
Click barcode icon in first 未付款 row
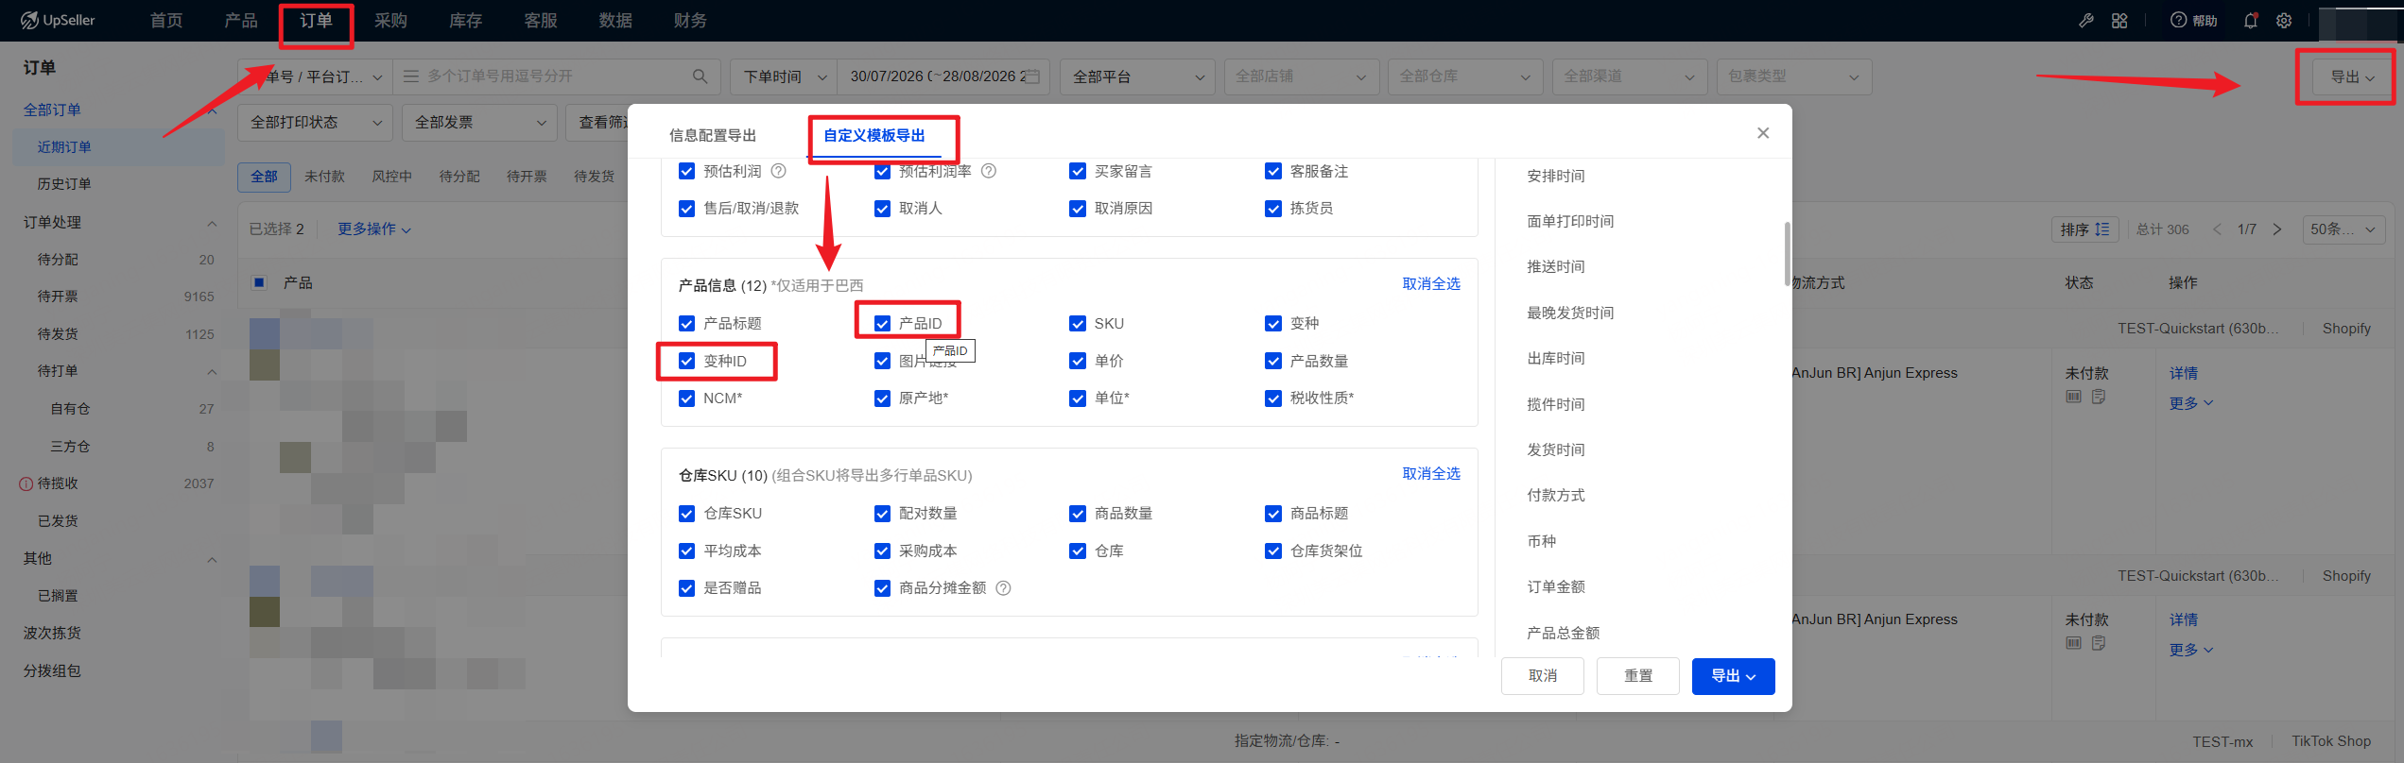click(2074, 397)
